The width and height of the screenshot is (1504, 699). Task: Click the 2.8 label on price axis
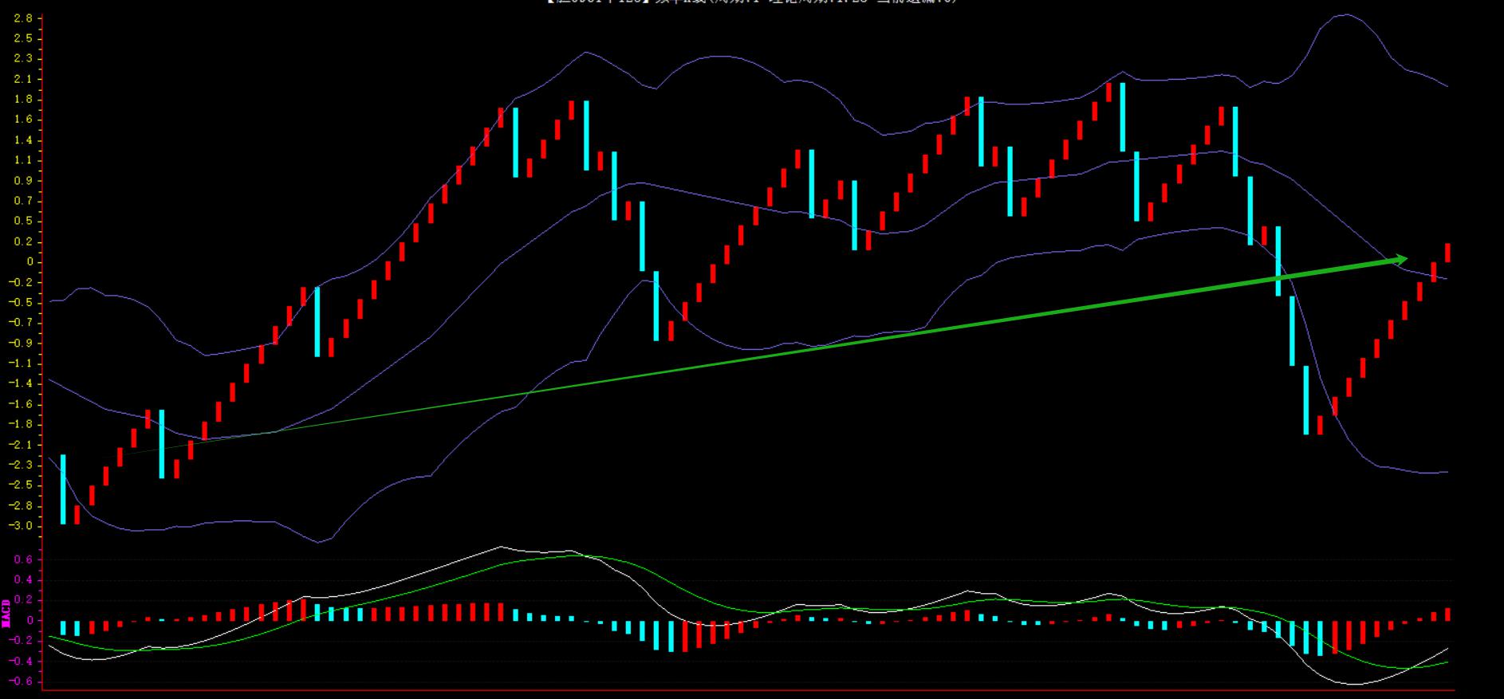[x=23, y=18]
